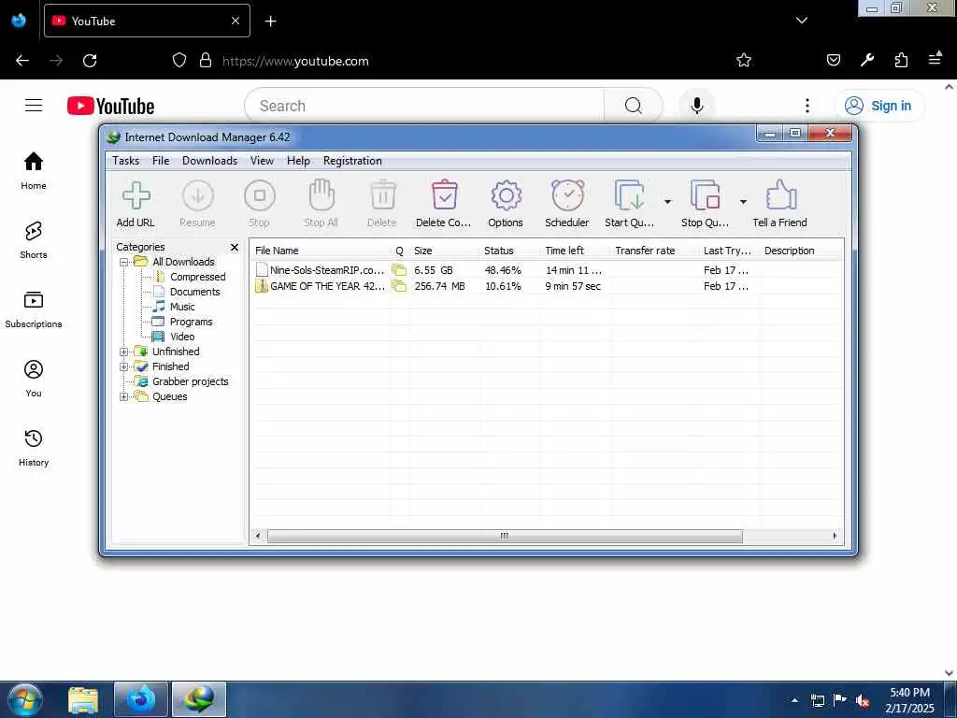Open the View menu in IDM
957x718 pixels.
262,161
